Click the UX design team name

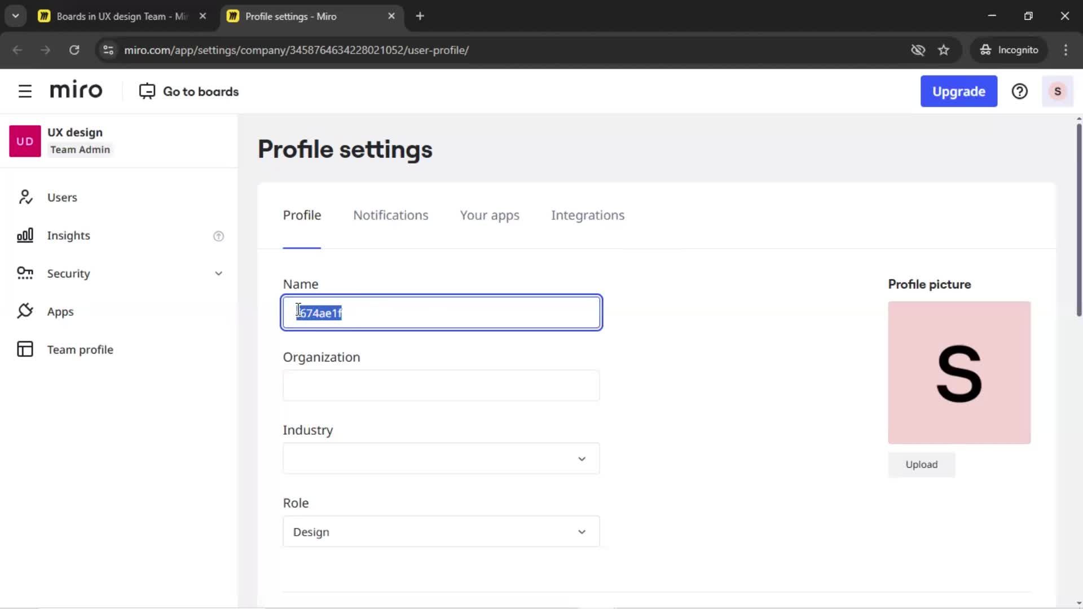[x=75, y=133]
